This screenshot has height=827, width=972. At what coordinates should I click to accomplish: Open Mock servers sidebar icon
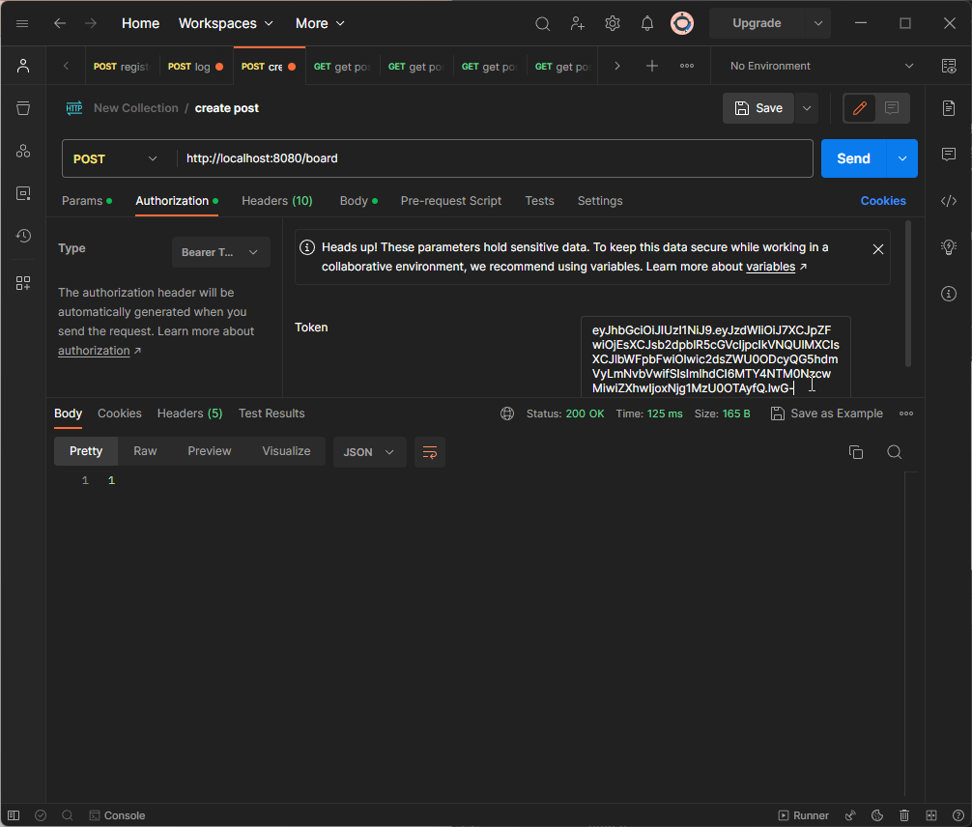23,193
